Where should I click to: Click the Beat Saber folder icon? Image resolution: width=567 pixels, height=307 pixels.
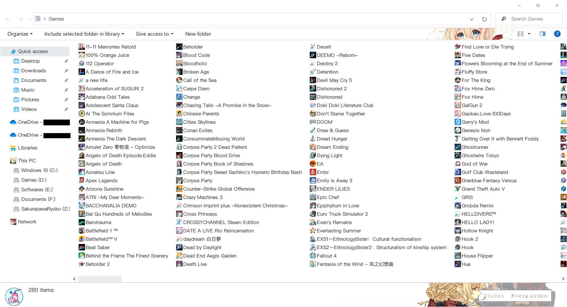(x=82, y=248)
